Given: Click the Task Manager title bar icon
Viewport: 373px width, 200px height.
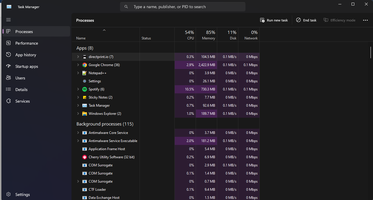Looking at the screenshot, I should point(9,7).
